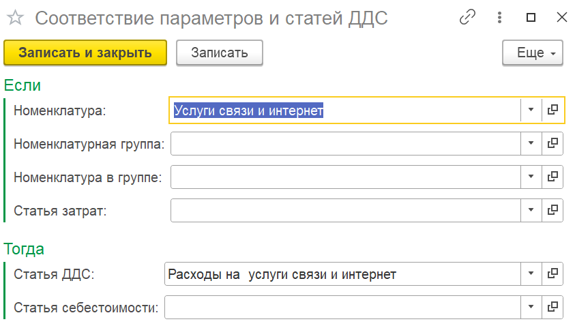Expand the Статья себестоимости dropdown list
The width and height of the screenshot is (575, 326).
[531, 307]
